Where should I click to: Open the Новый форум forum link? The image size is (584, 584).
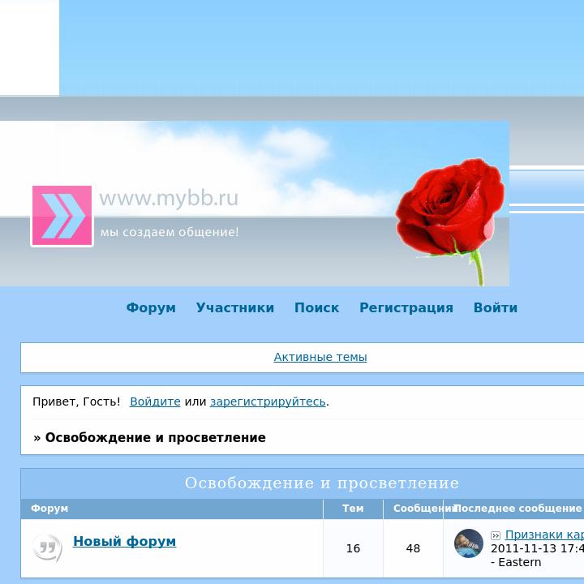(x=124, y=541)
